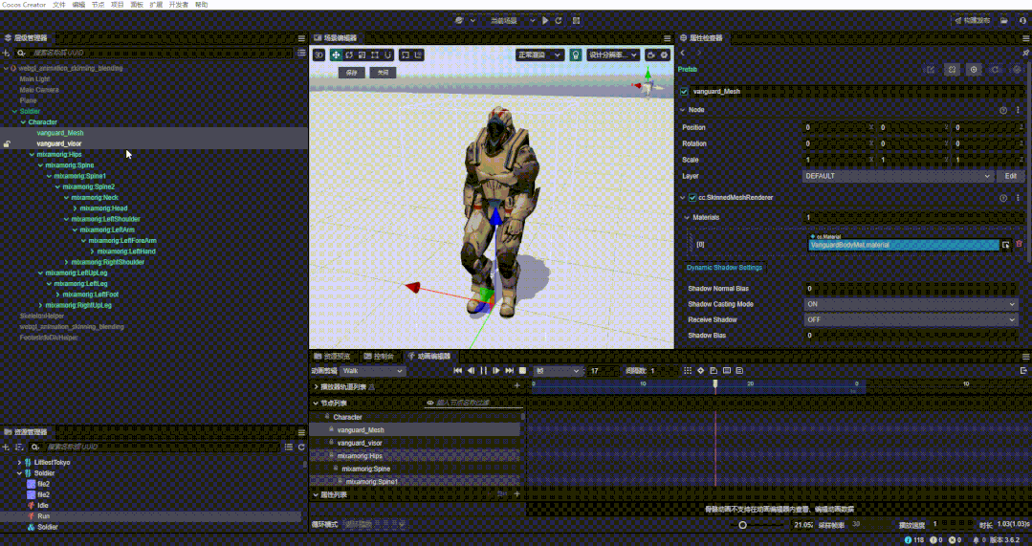Open Shadow Casting Mode dropdown
Image resolution: width=1032 pixels, height=546 pixels.
pyautogui.click(x=911, y=305)
